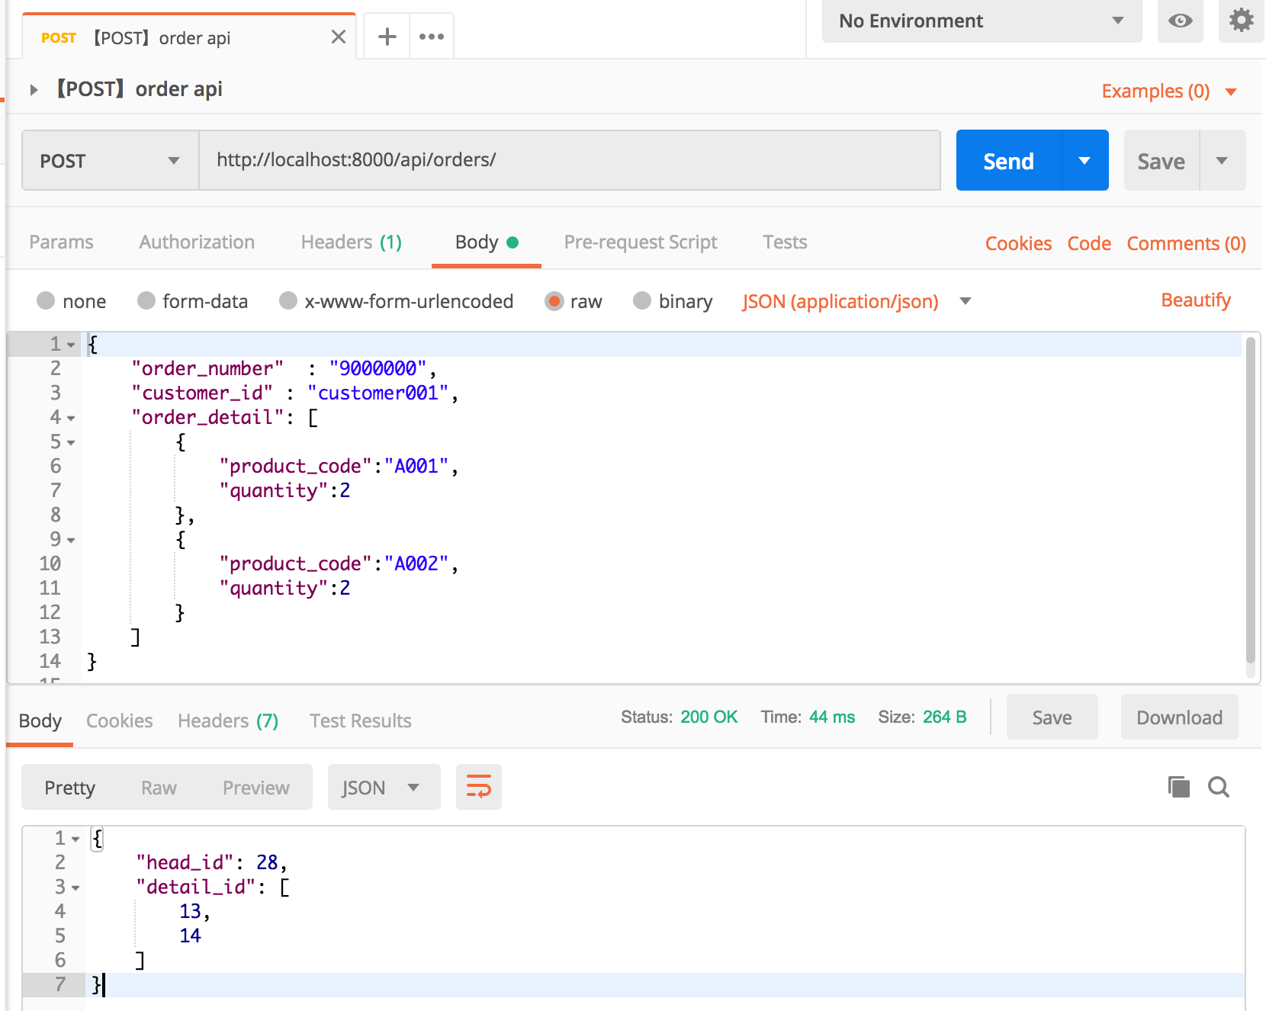
Task: Open the POST method dropdown
Action: 110,161
